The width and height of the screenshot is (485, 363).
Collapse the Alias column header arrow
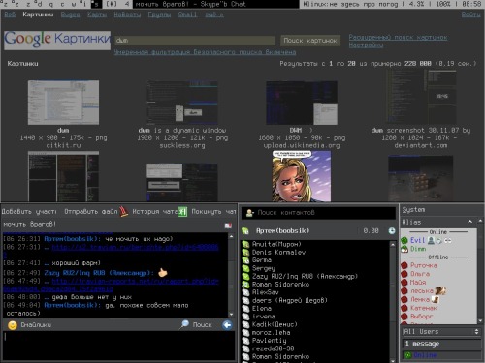469,222
